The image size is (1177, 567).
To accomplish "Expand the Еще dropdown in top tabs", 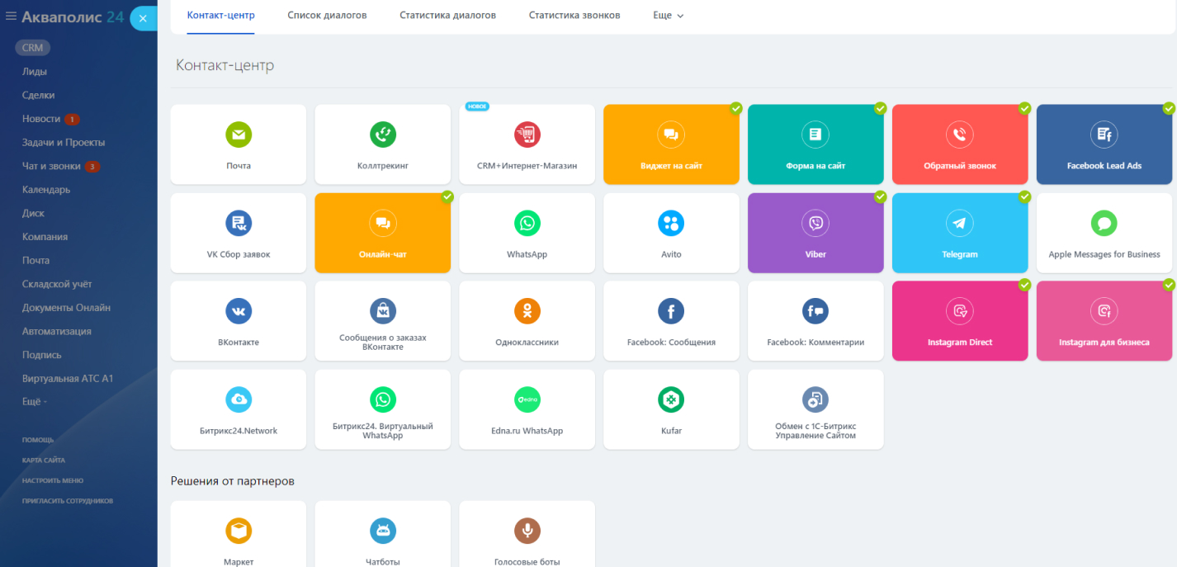I will pos(668,16).
